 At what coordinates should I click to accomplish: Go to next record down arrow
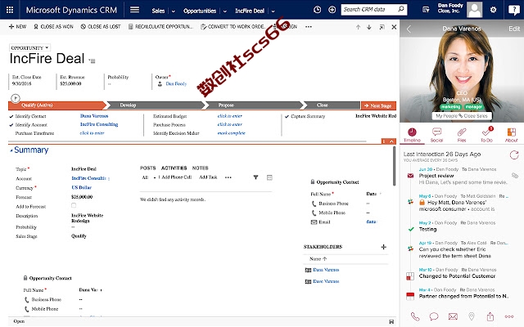click(x=369, y=27)
